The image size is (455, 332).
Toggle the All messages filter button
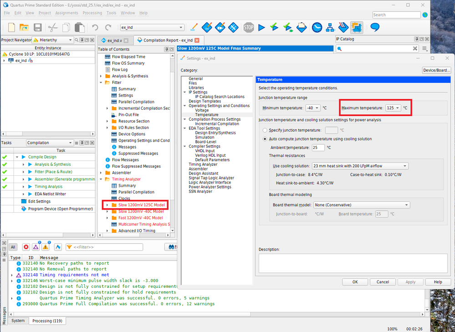tap(13, 247)
